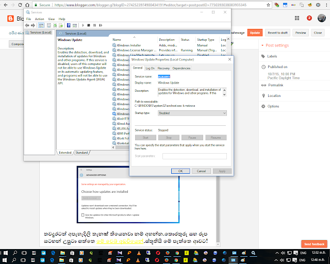
Task: Toggle the Show/Hide Action Pane icon
Action: [x=74, y=25]
